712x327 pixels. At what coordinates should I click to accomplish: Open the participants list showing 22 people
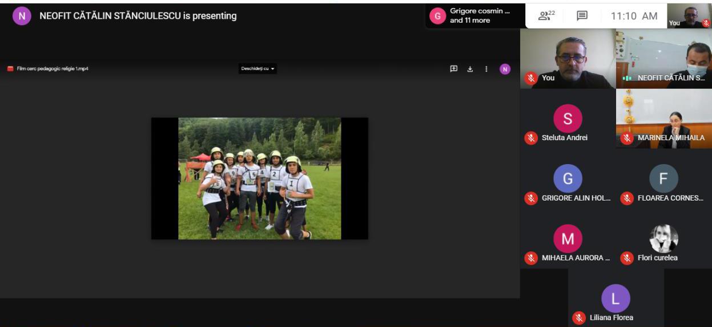(546, 16)
